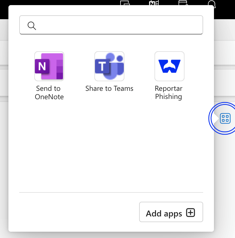Open the Send to OneNote add-in icon
Image resolution: width=235 pixels, height=238 pixels.
49,66
